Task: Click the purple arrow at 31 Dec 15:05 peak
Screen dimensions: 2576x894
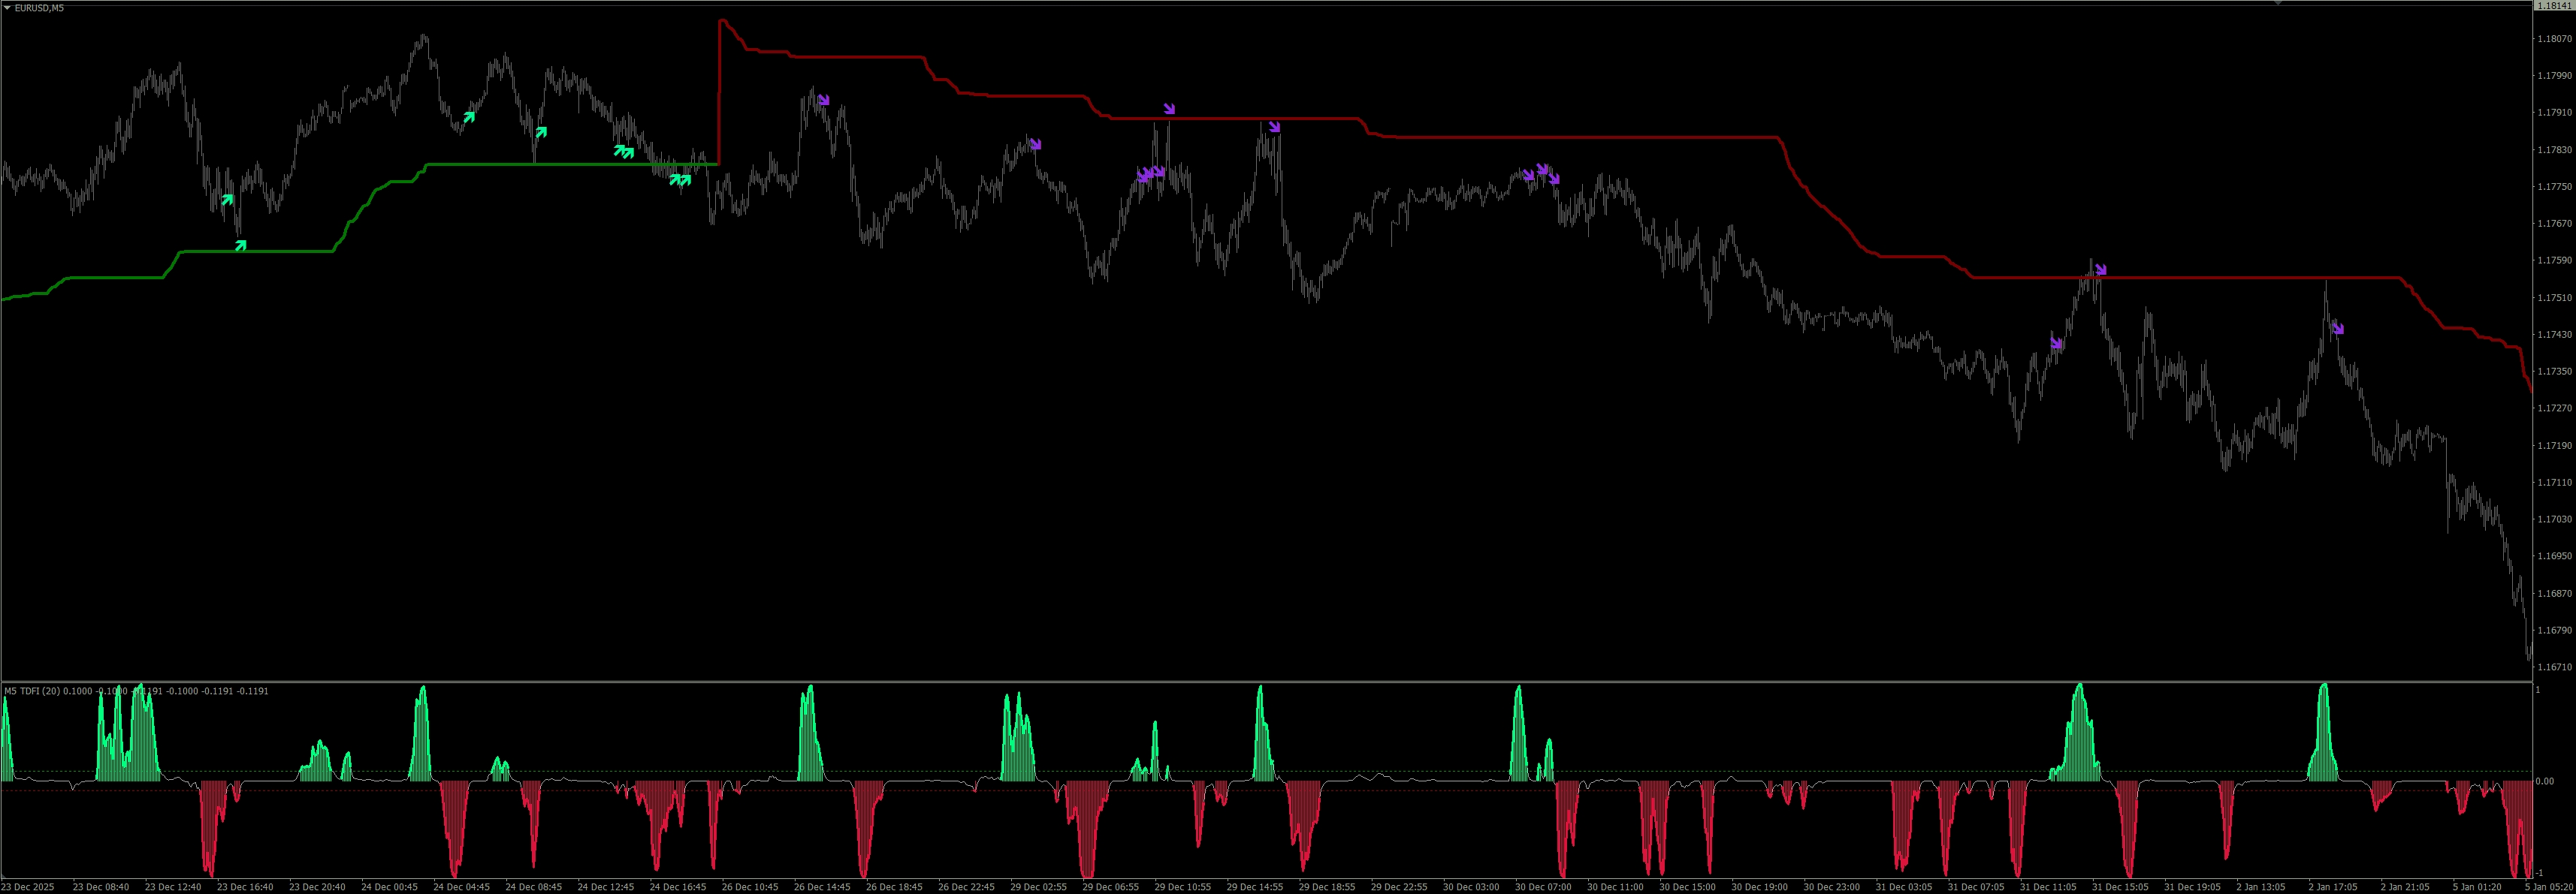Action: [x=2100, y=269]
